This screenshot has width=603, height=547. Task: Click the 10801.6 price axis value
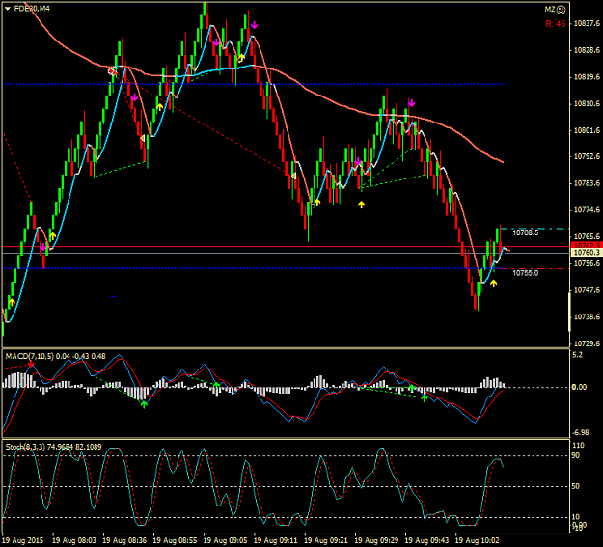tap(587, 130)
